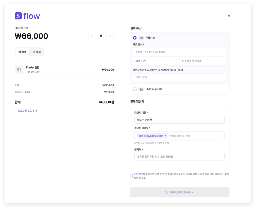Viewport: 256px width, 209px height.
Task: Click the card number field
Action: tap(180, 52)
